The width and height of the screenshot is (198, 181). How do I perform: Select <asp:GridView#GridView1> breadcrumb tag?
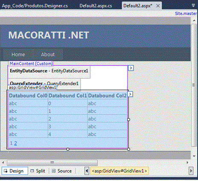click(x=119, y=171)
